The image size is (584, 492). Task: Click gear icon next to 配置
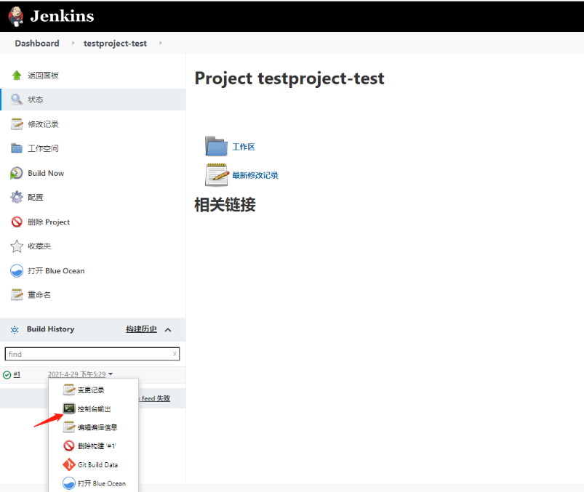[x=17, y=197]
